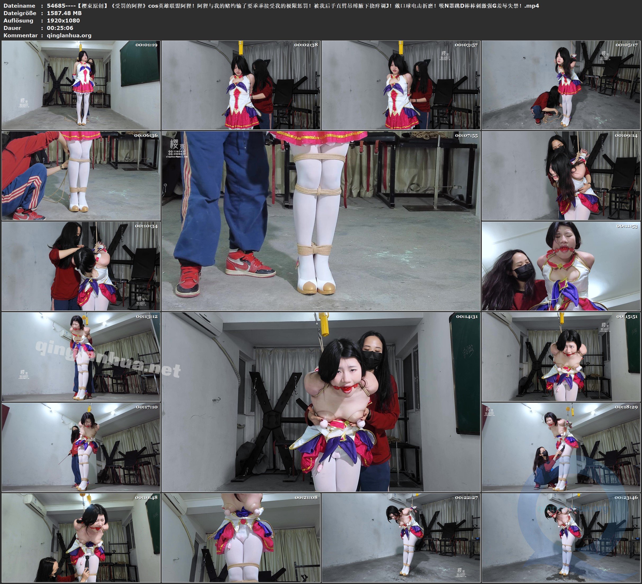Select the file name beginning with 54685
The height and width of the screenshot is (584, 642).
coord(293,5)
